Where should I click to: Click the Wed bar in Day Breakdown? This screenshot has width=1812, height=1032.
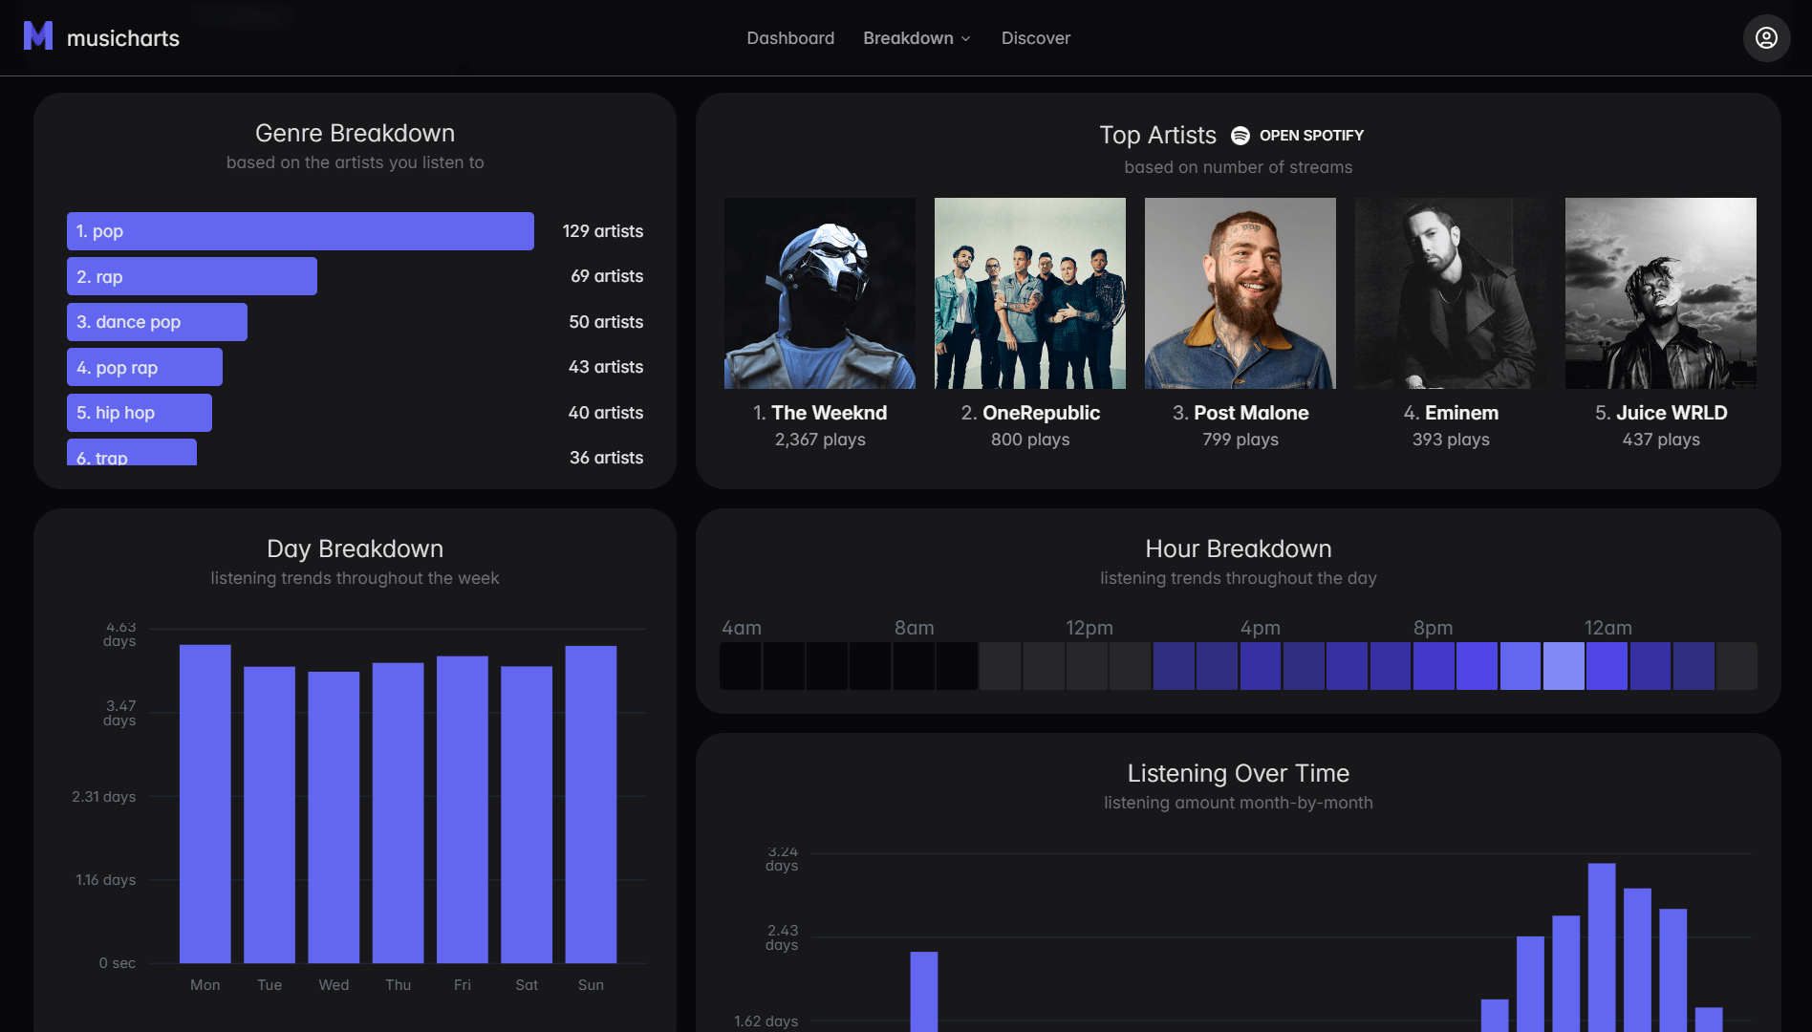[x=334, y=817]
